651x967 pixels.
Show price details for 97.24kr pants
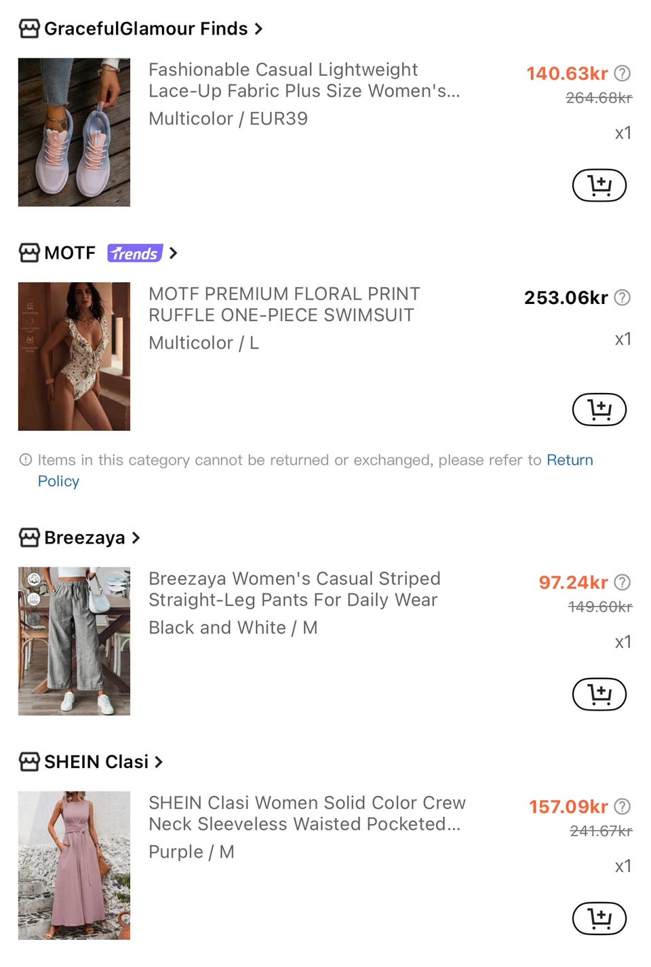pos(622,582)
